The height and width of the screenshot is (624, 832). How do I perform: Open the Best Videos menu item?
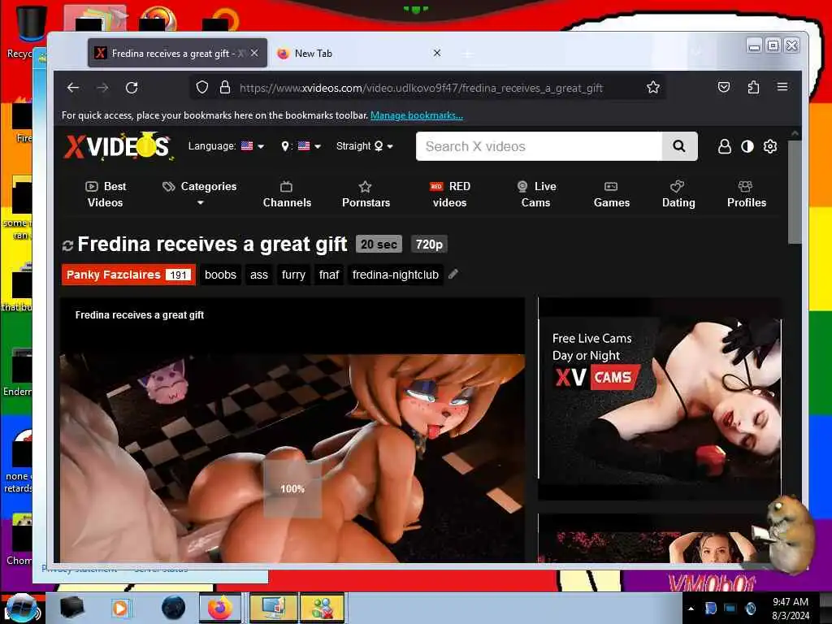(x=106, y=194)
